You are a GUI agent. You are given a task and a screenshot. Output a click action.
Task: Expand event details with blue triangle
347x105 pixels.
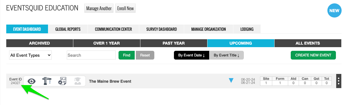231,81
